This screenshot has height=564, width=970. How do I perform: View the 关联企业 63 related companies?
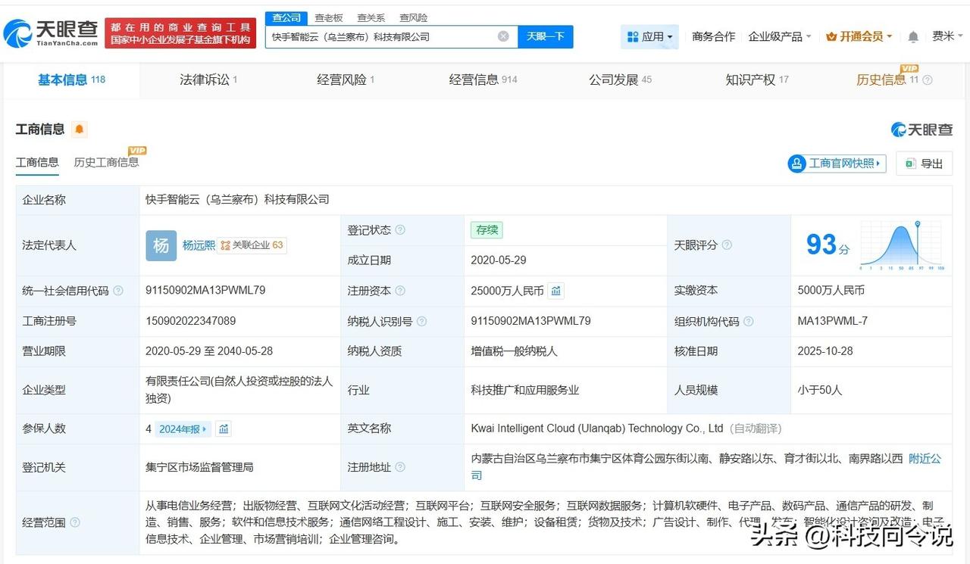click(252, 245)
